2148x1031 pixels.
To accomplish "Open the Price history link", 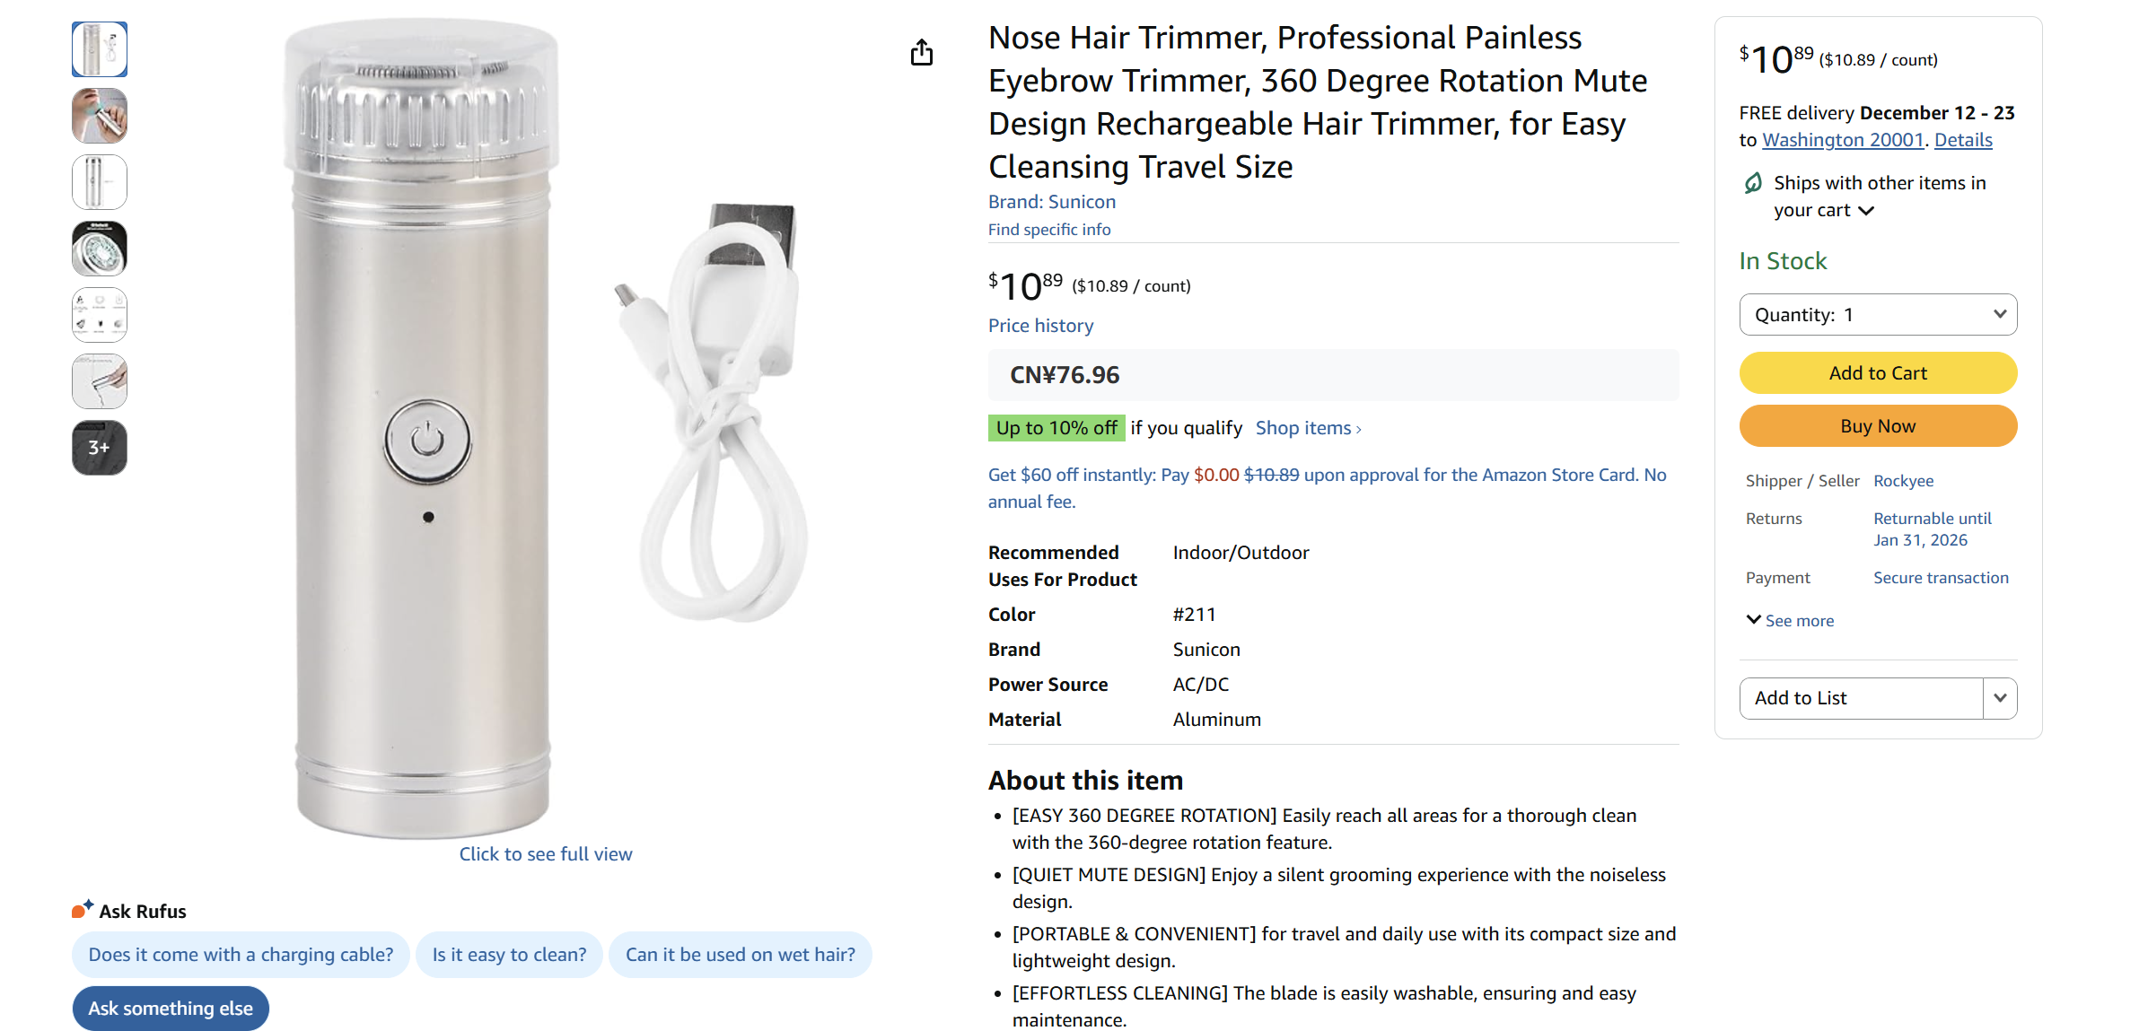I will [x=1040, y=325].
